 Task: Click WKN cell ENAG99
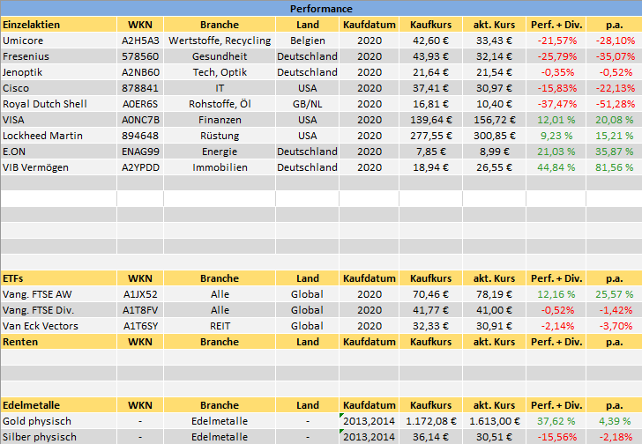(x=140, y=152)
